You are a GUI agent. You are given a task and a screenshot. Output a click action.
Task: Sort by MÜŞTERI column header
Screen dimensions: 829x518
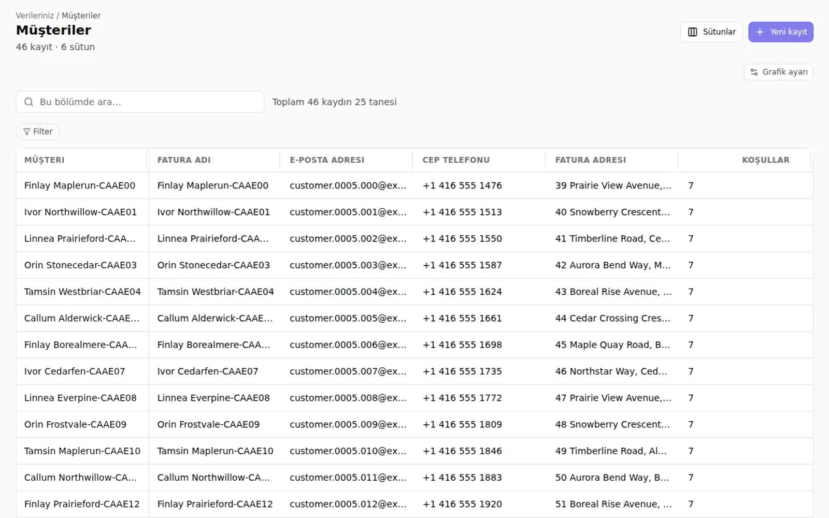point(45,160)
